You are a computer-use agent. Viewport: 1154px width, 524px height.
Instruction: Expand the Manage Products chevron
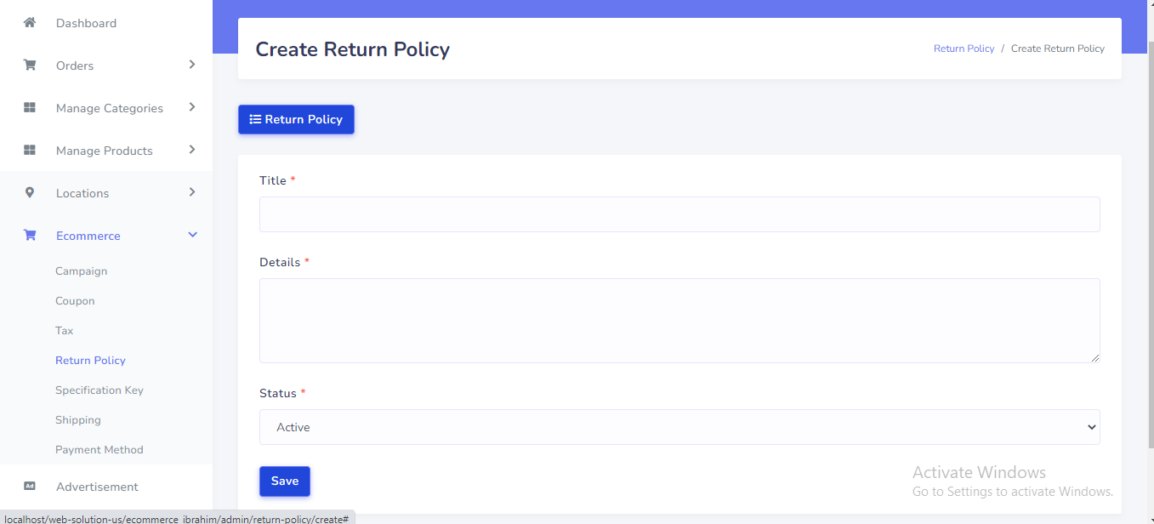192,150
